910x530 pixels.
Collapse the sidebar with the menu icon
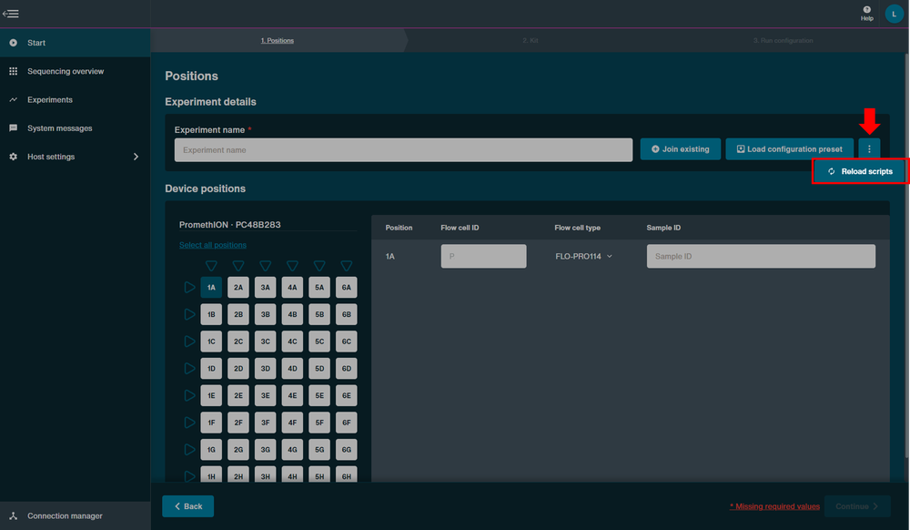click(10, 14)
